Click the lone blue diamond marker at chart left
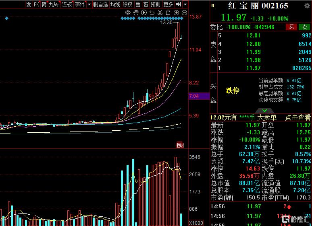 7,18
